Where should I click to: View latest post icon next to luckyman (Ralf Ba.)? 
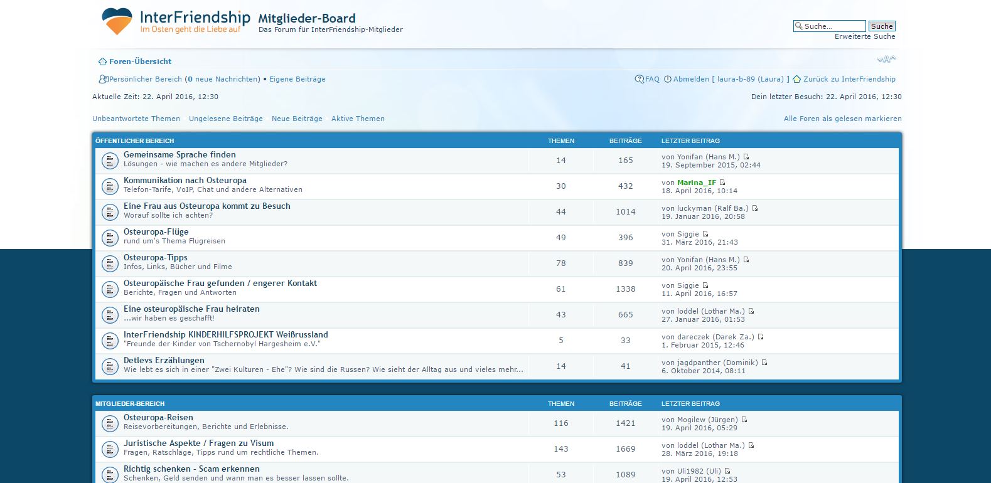point(755,208)
